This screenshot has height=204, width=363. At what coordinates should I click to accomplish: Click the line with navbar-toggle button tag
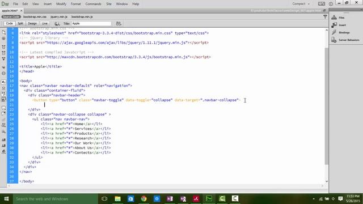click(136, 100)
